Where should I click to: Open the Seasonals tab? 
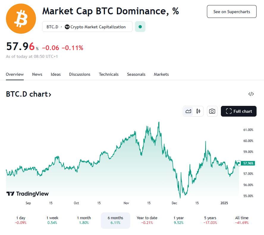click(x=136, y=74)
